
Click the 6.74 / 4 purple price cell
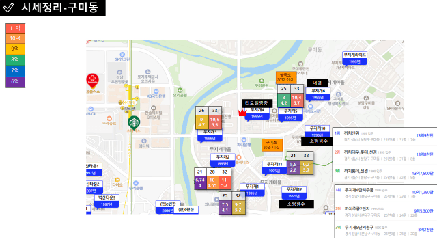coord(200,182)
